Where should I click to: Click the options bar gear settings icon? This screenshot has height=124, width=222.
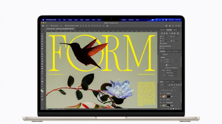[x=107, y=26]
